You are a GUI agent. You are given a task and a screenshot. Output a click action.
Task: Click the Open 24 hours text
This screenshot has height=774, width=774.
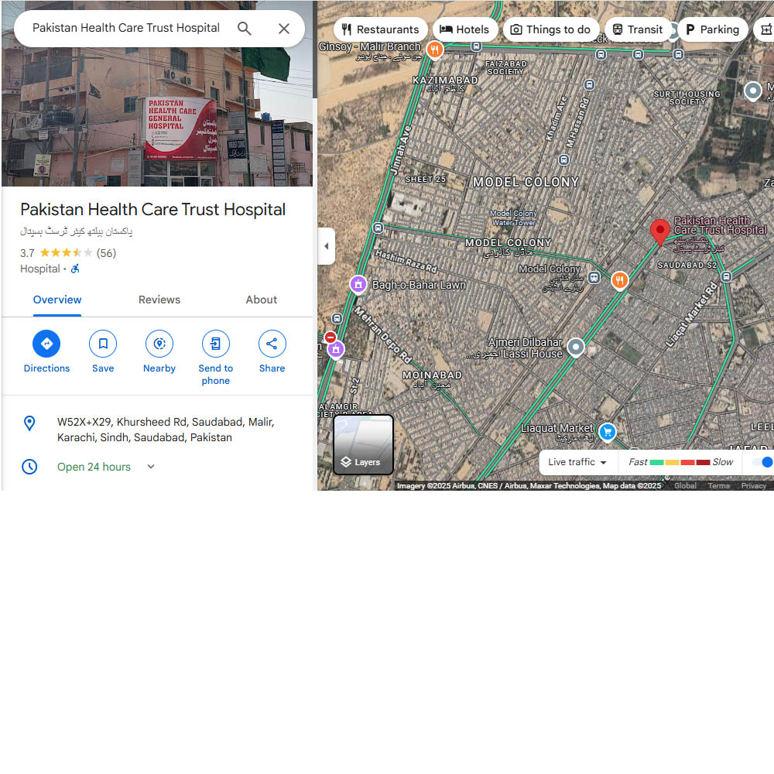click(x=94, y=467)
